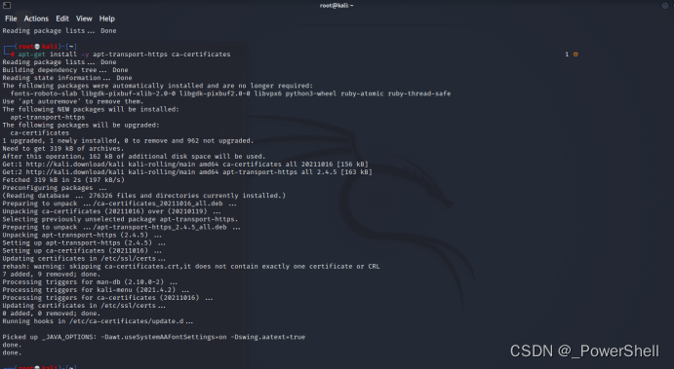The image size is (674, 369).
Task: Click 'The following packages will be upgraded:' line
Action: pos(81,125)
